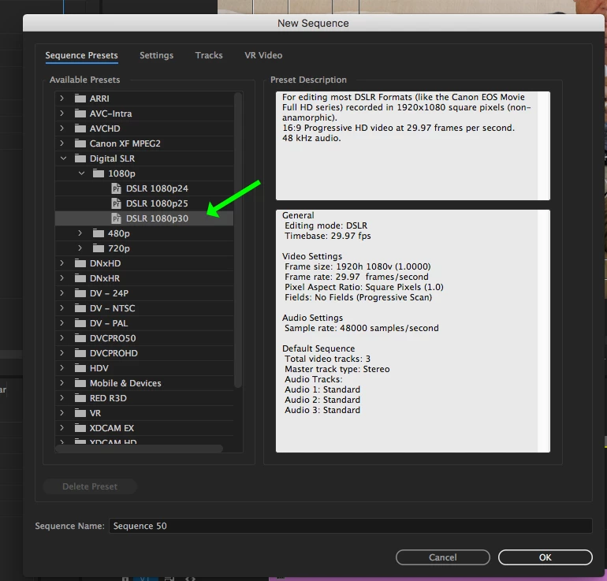Click the presets list vertical scrollbar
The height and width of the screenshot is (581, 607).
[238, 240]
